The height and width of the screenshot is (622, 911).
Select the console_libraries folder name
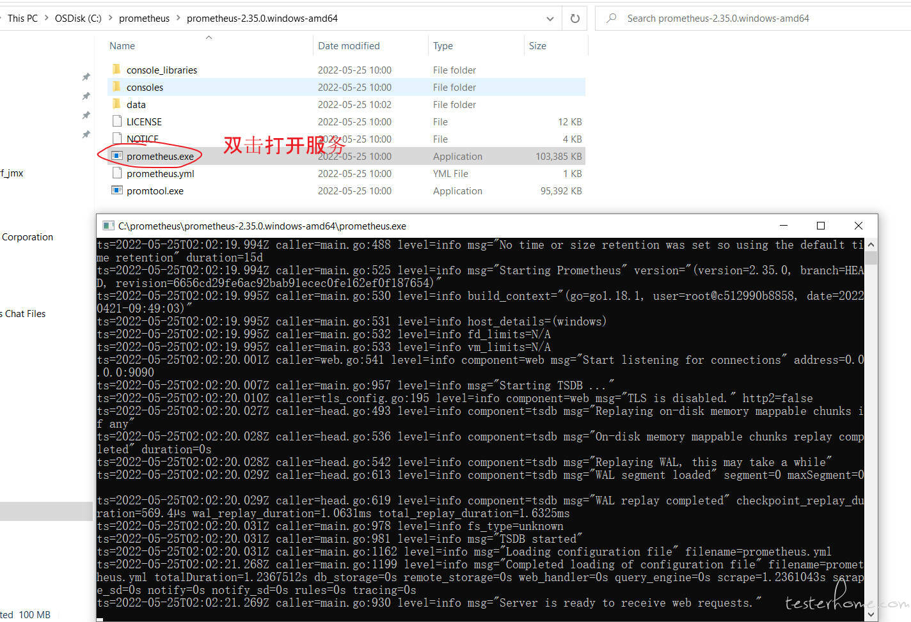point(162,70)
